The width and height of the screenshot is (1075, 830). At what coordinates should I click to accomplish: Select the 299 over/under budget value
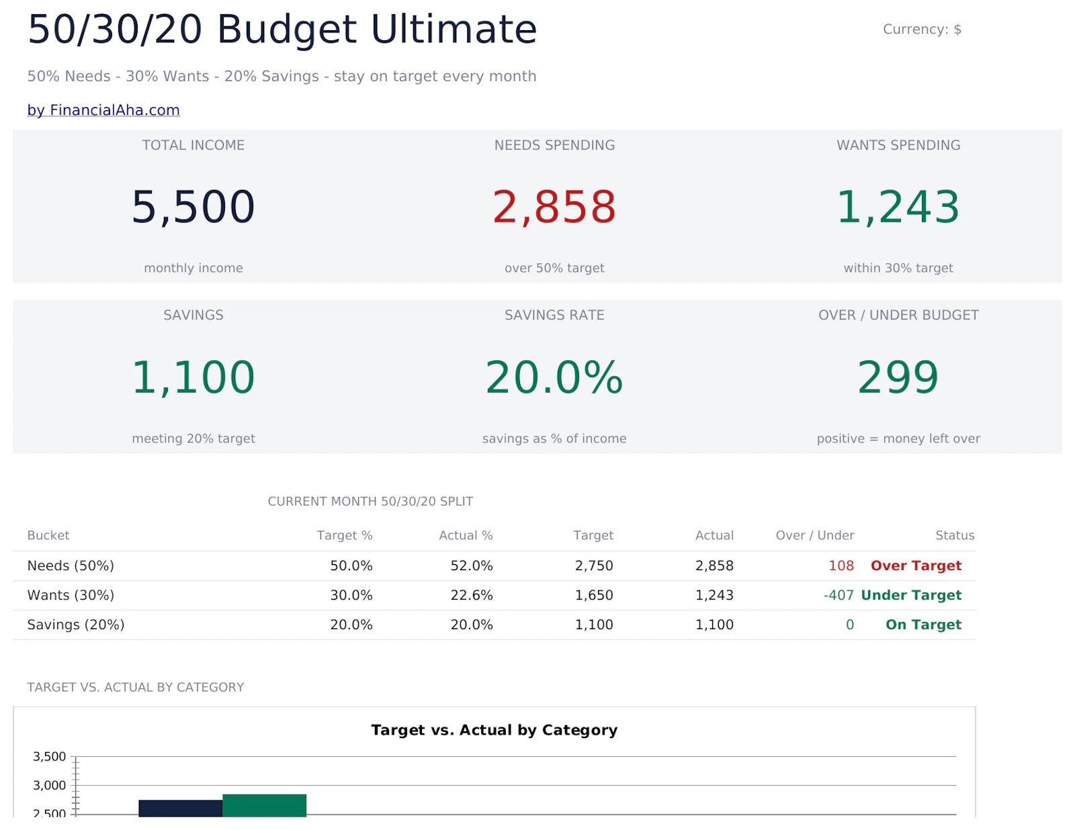coord(898,377)
